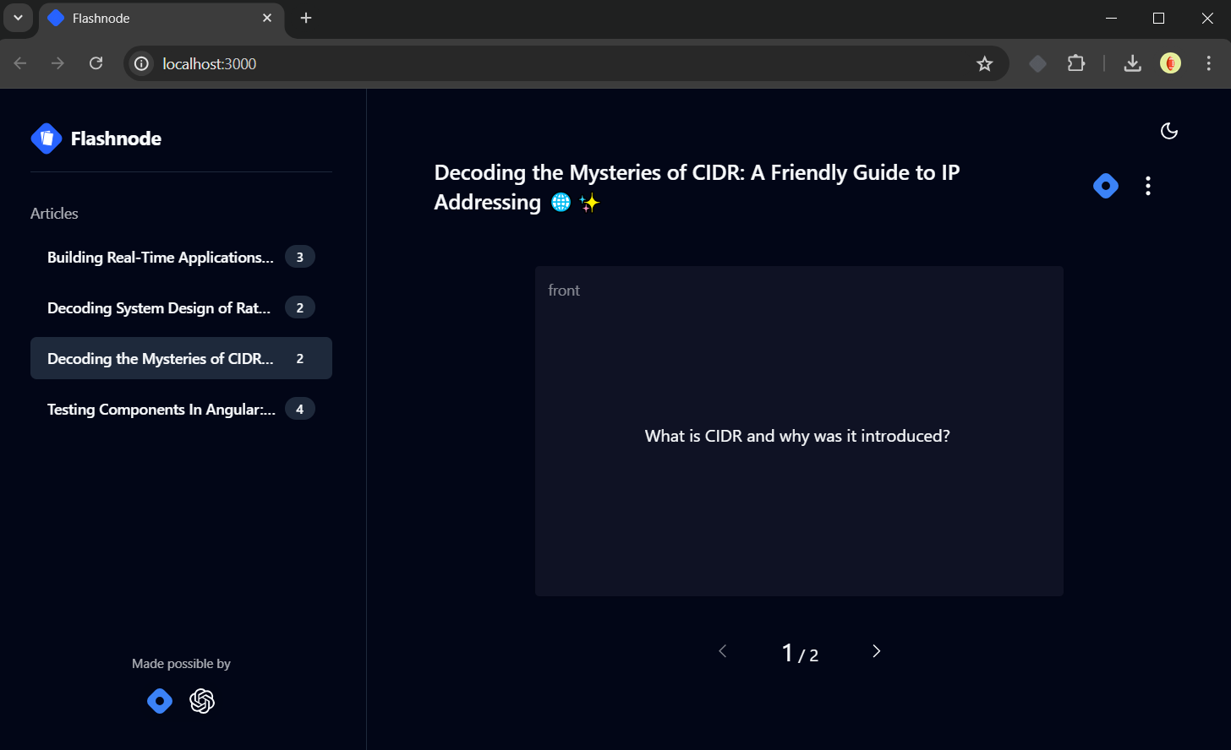
Task: Click the OpenAI icon in the footer
Action: (202, 701)
